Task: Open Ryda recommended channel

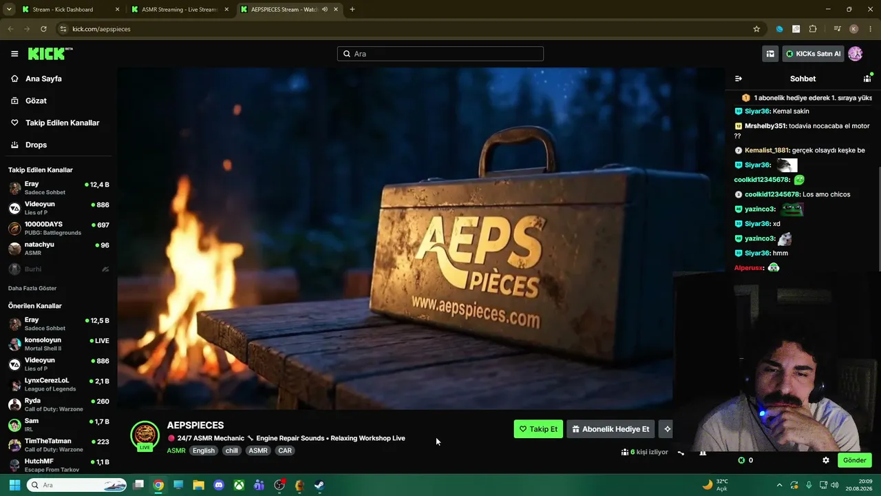Action: click(59, 405)
